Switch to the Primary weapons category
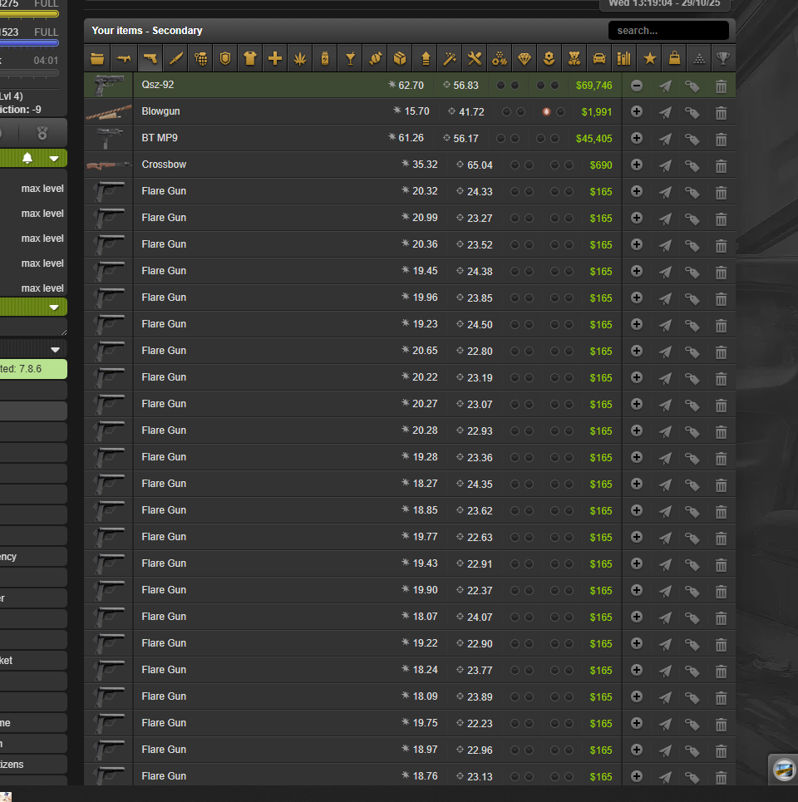Viewport: 798px width, 802px height. [x=123, y=59]
